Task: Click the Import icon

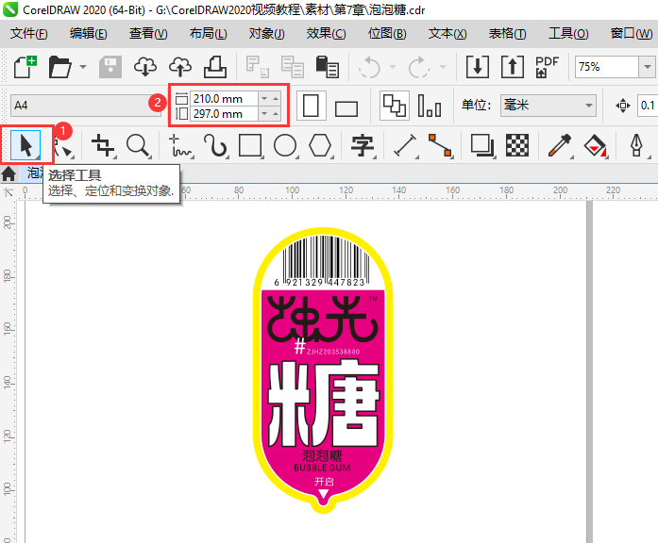Action: 478,67
